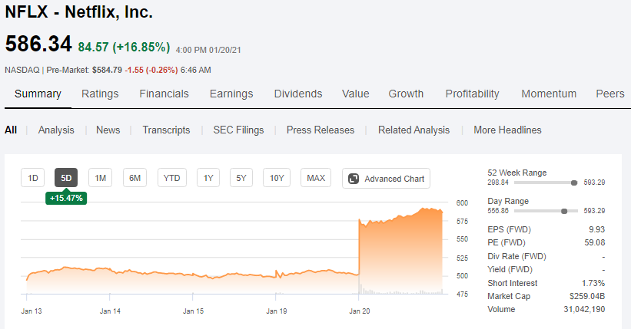
Task: Open the Advanced Chart expand icon
Action: pos(354,179)
